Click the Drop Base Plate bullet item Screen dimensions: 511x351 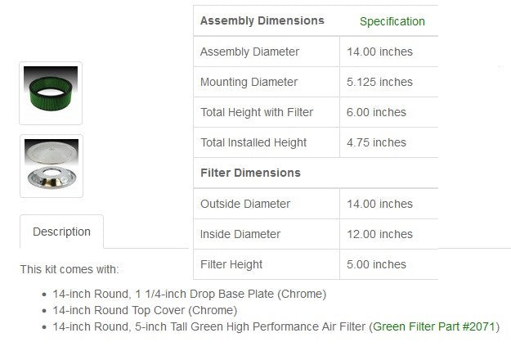point(189,293)
